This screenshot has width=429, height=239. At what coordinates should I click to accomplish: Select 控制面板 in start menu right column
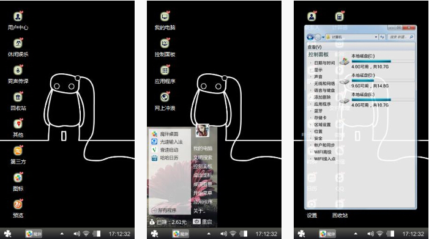tap(203, 166)
